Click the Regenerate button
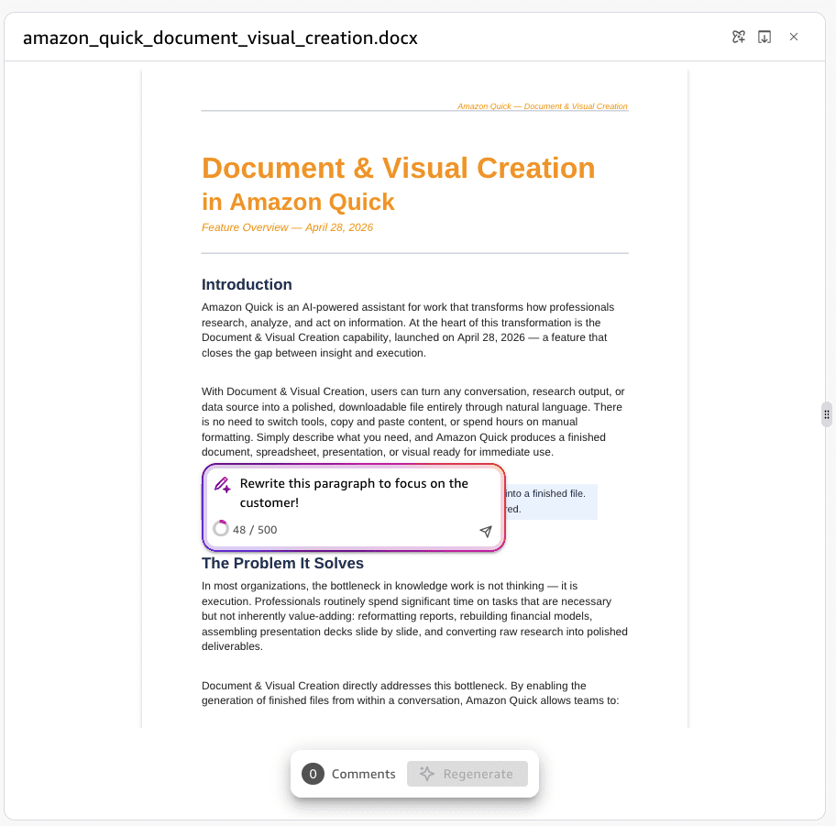 click(467, 774)
